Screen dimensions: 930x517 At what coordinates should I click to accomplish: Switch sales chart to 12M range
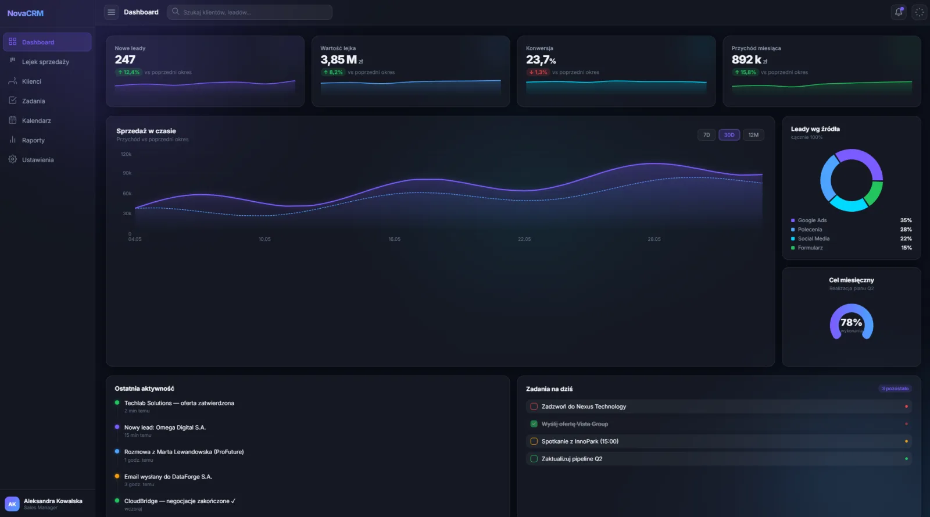pos(753,135)
